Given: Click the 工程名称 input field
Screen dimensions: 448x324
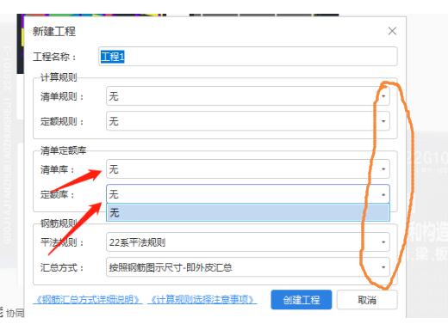Looking at the screenshot, I should tap(248, 57).
